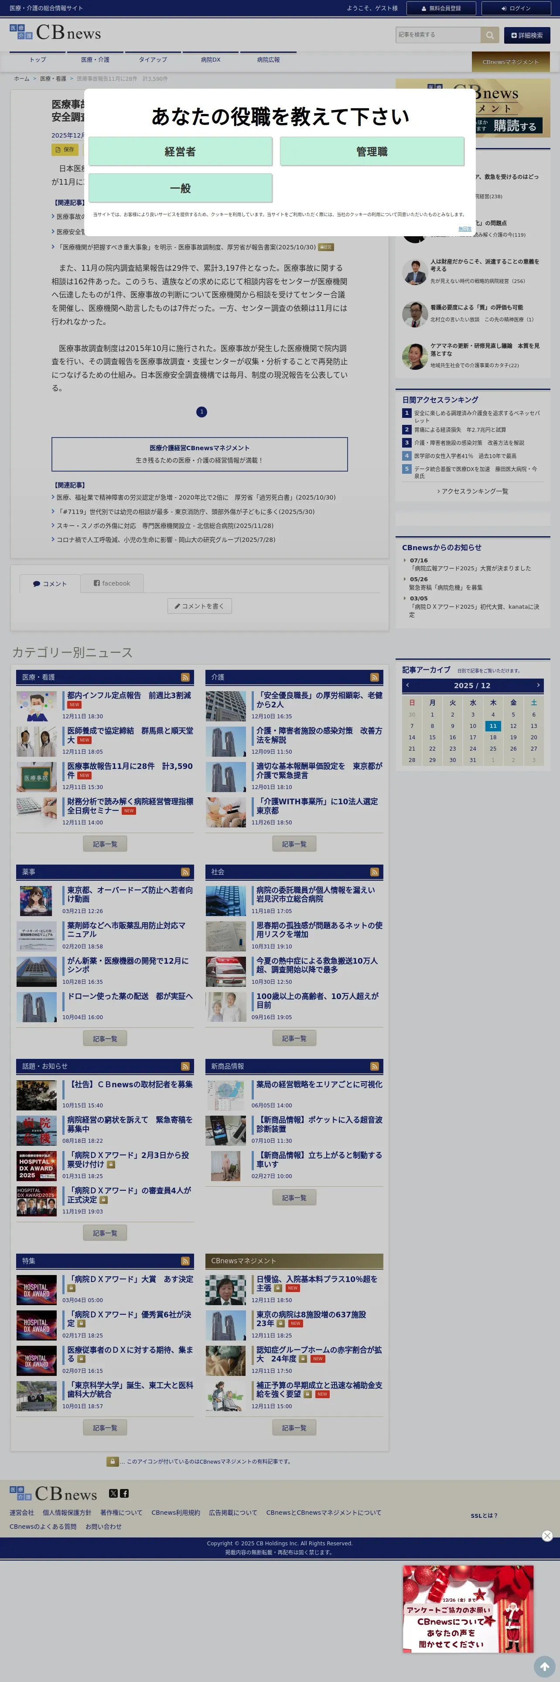Open 100歳以上の高齢者、10万人超えが目前 article
This screenshot has width=560, height=1682.
[x=318, y=1000]
